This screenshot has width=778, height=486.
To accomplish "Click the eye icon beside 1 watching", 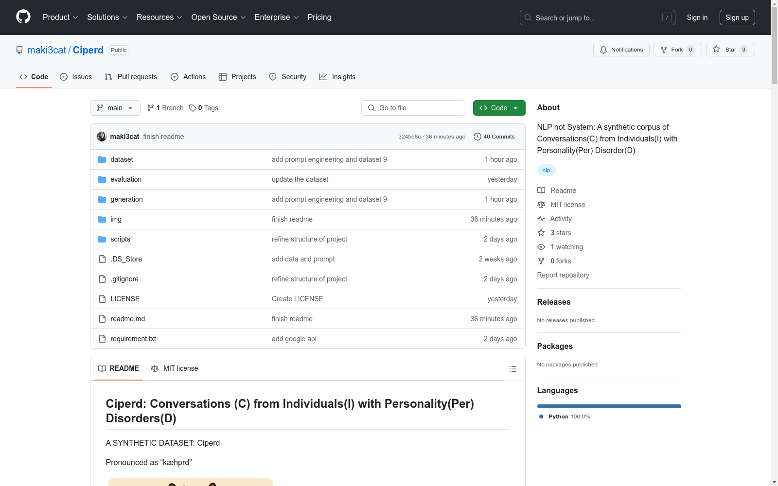I will pyautogui.click(x=541, y=247).
